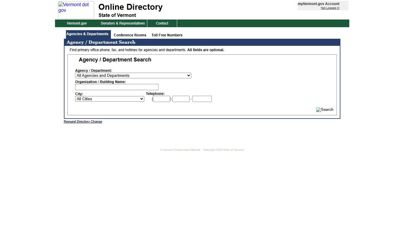This screenshot has width=404, height=227.
Task: Click the Agency / Department Search title bar
Action: click(101, 42)
